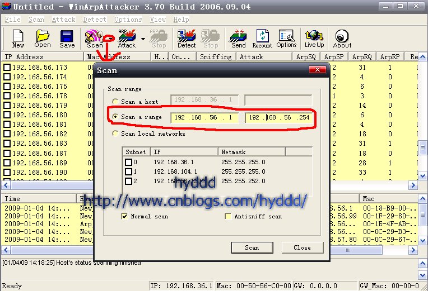Click the Recount toolbar icon
428x291 pixels.
(262, 39)
